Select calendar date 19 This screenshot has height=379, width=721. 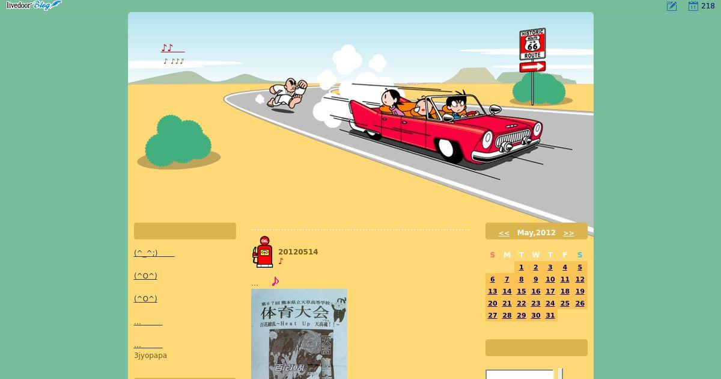tap(580, 291)
